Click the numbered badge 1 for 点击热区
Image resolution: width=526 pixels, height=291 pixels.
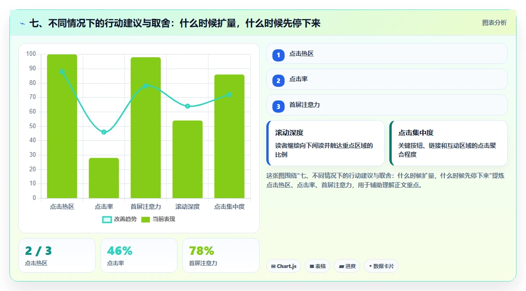tap(278, 55)
